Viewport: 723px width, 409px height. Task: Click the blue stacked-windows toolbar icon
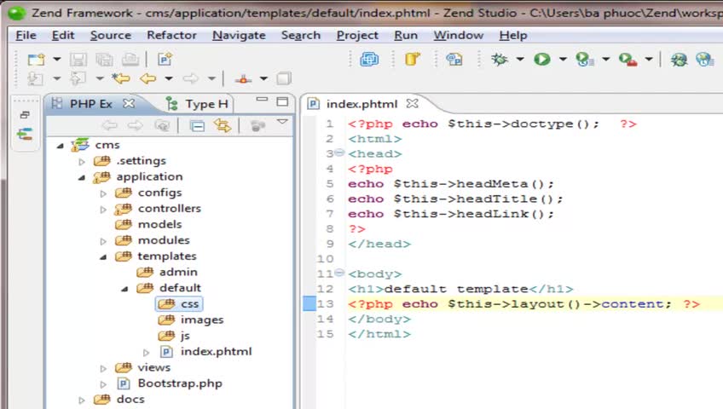(369, 60)
